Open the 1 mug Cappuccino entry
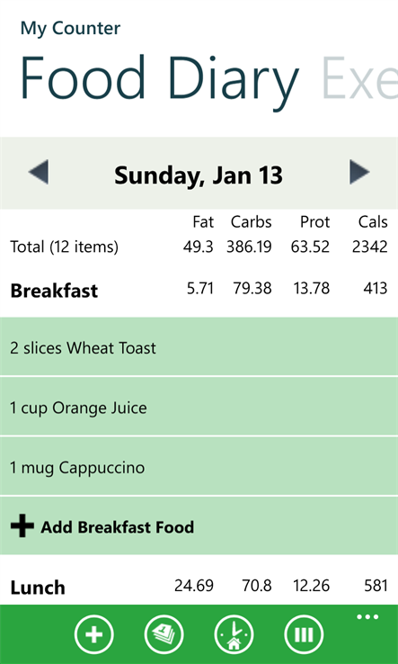The image size is (398, 664). pyautogui.click(x=199, y=467)
